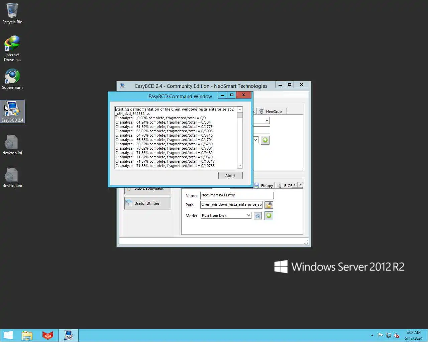This screenshot has width=428, height=342.
Task: Select the lower desktop.ini file icon
Action: click(12, 178)
